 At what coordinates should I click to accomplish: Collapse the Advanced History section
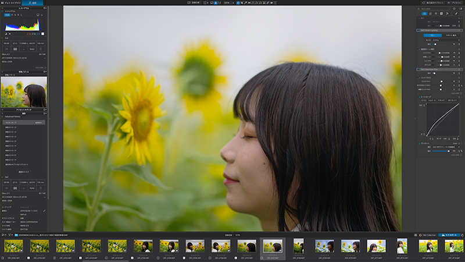(2, 116)
